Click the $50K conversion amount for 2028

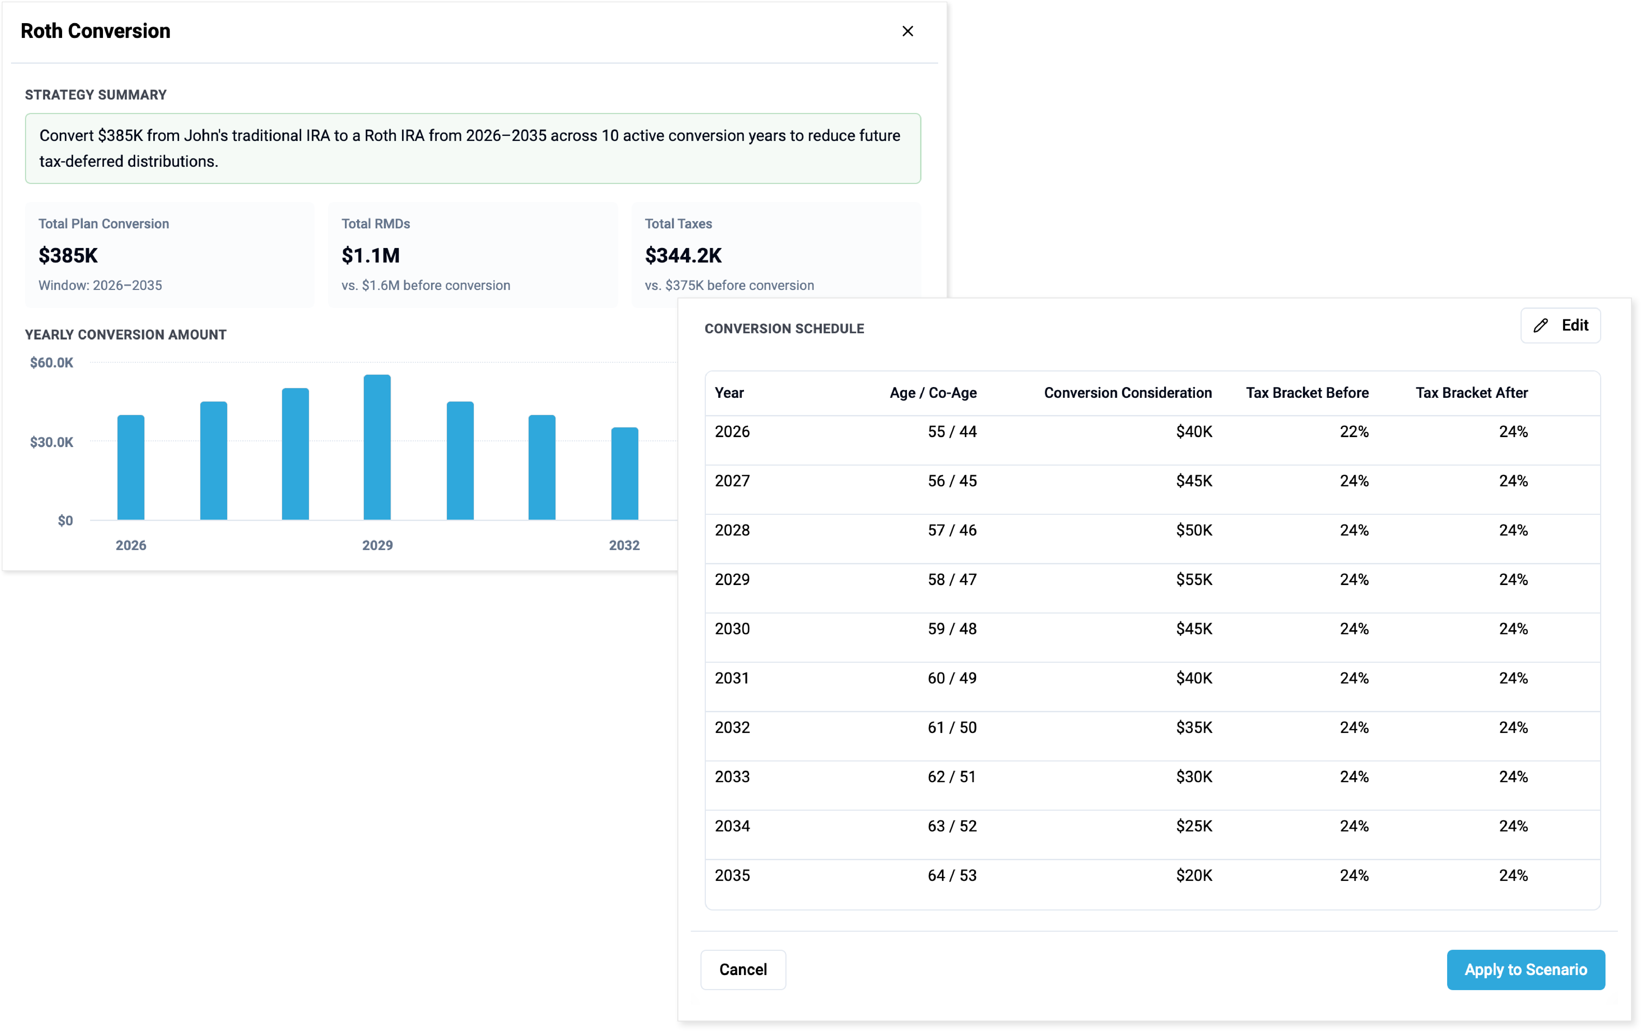click(x=1194, y=530)
